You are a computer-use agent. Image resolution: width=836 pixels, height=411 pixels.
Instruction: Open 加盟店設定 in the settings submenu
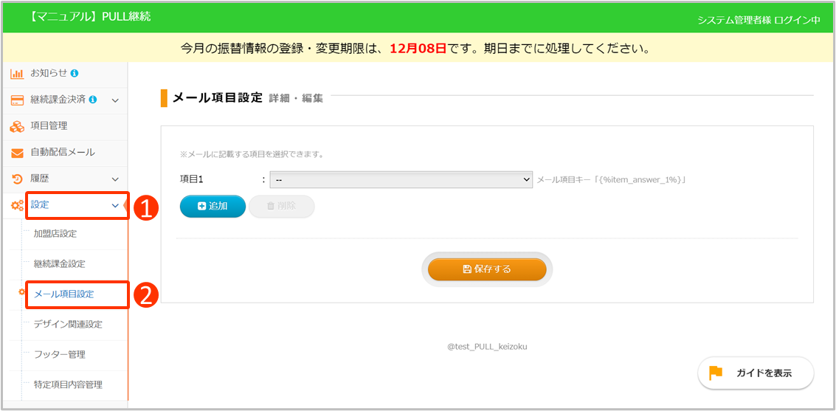pos(55,234)
